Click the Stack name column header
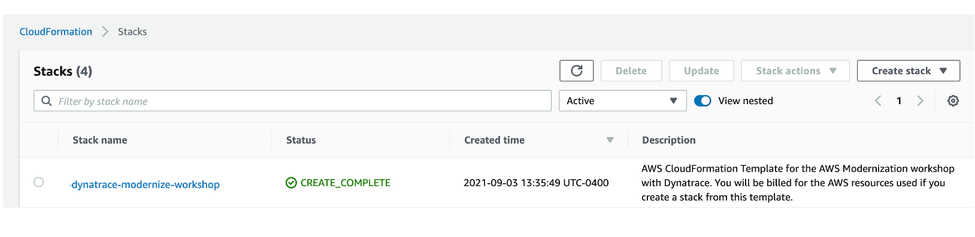 click(99, 140)
